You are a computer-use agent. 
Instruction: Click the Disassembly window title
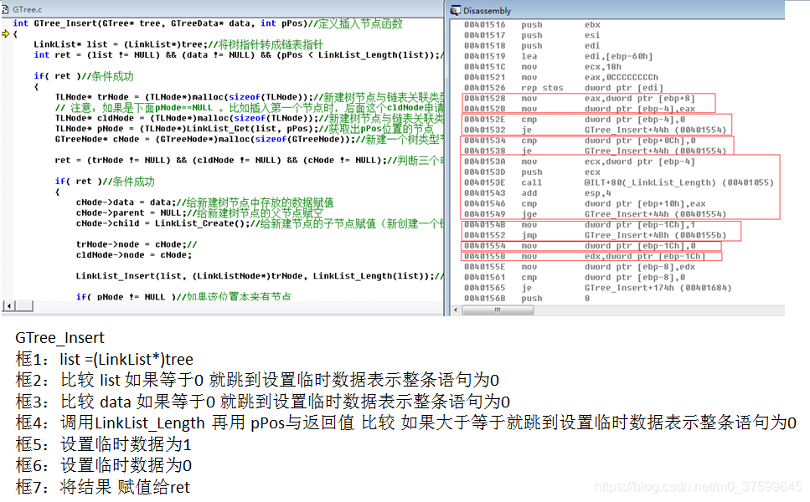coord(487,11)
